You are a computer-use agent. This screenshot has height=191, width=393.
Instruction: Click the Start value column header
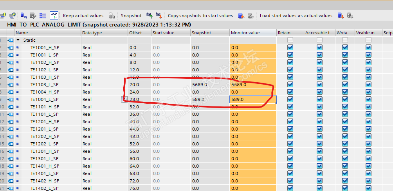point(171,33)
